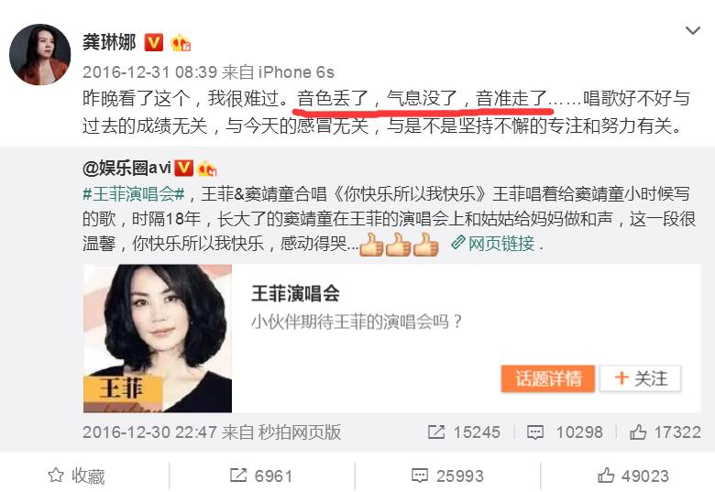The image size is (715, 492).
Task: Click the original post comment icon 10298
Action: tap(565, 432)
